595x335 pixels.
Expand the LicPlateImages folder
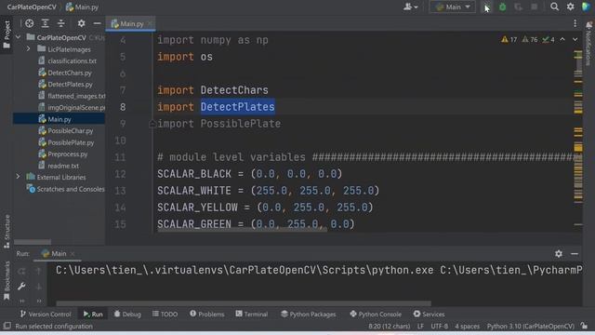[28, 49]
